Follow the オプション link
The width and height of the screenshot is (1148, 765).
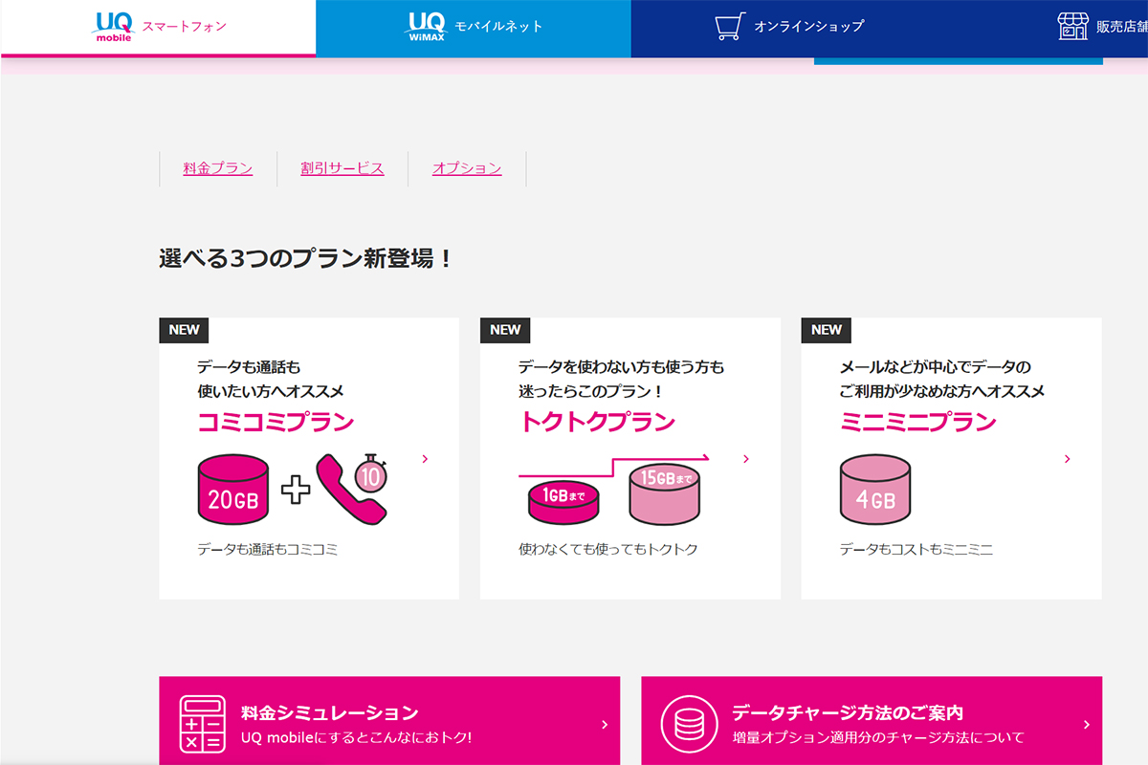click(x=467, y=168)
